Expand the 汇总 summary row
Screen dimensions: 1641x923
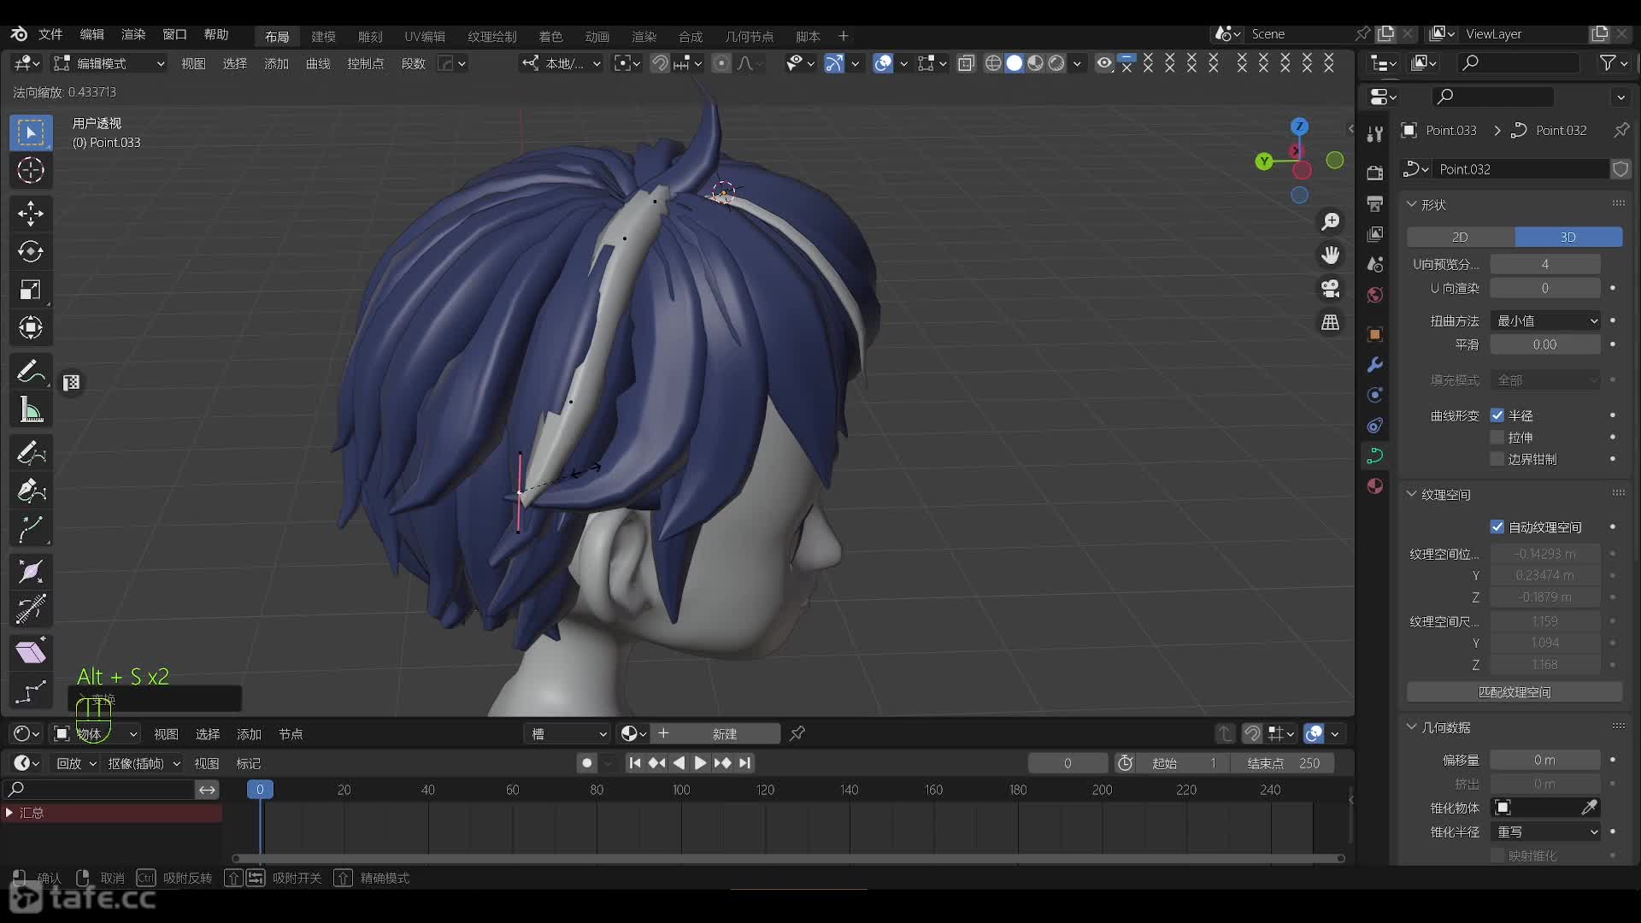[x=9, y=813]
